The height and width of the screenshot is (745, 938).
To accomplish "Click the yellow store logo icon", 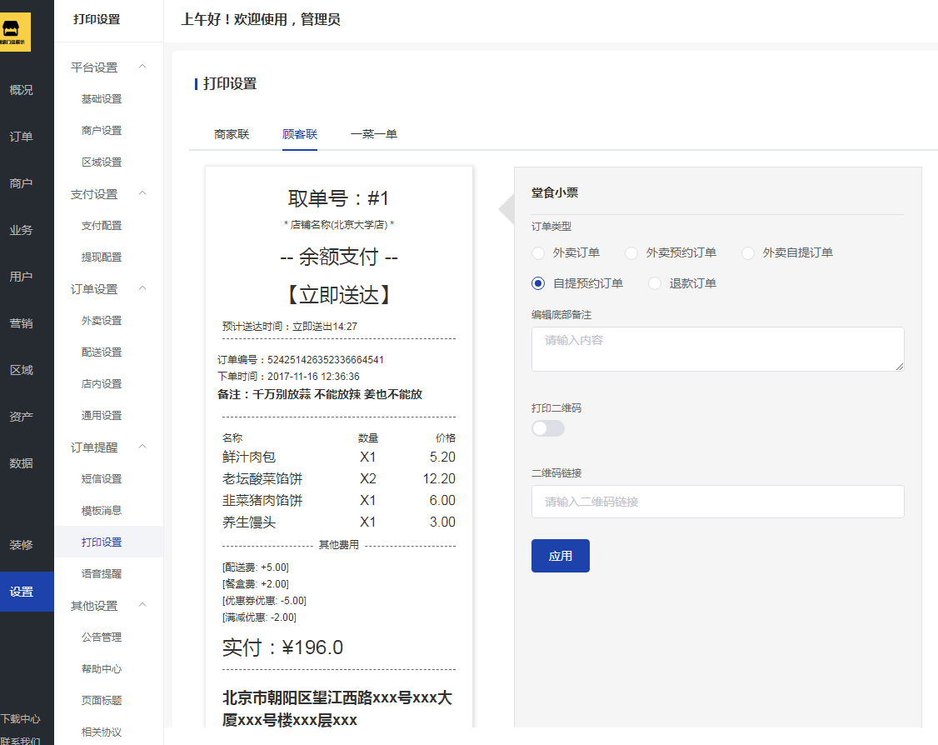I will click(x=14, y=32).
